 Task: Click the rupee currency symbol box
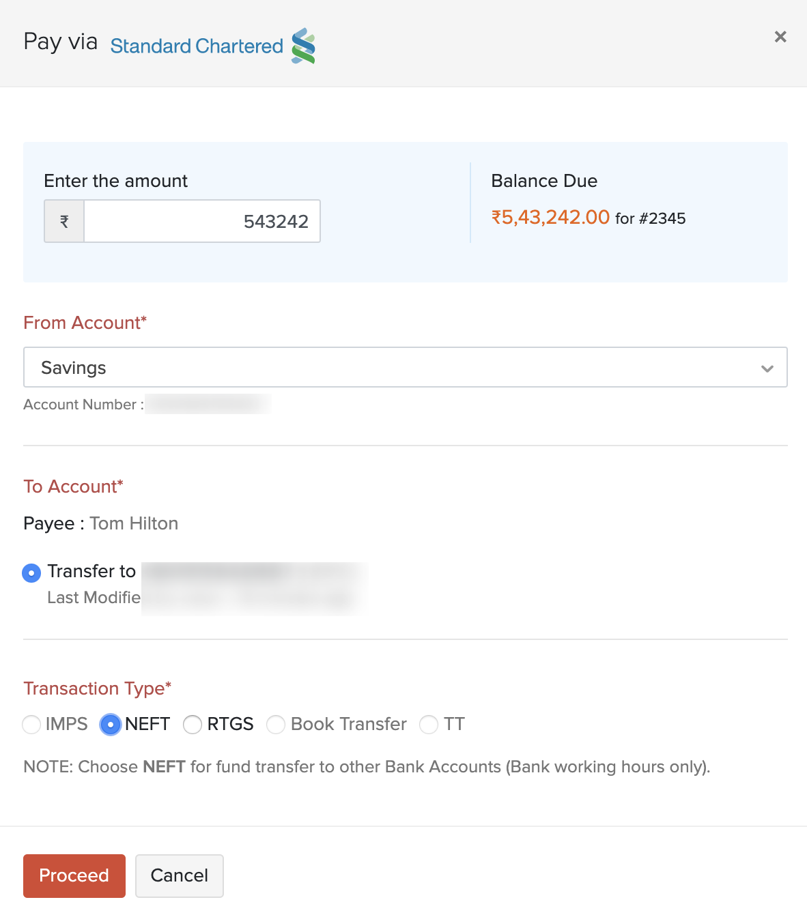tap(63, 220)
